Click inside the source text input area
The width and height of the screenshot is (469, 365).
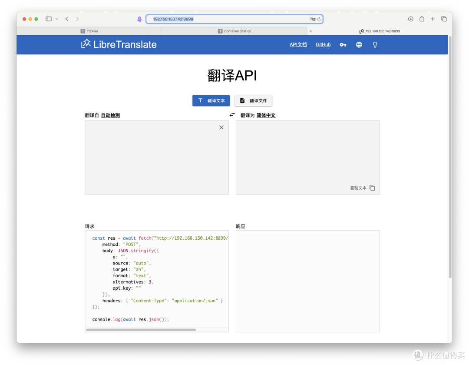(x=157, y=157)
